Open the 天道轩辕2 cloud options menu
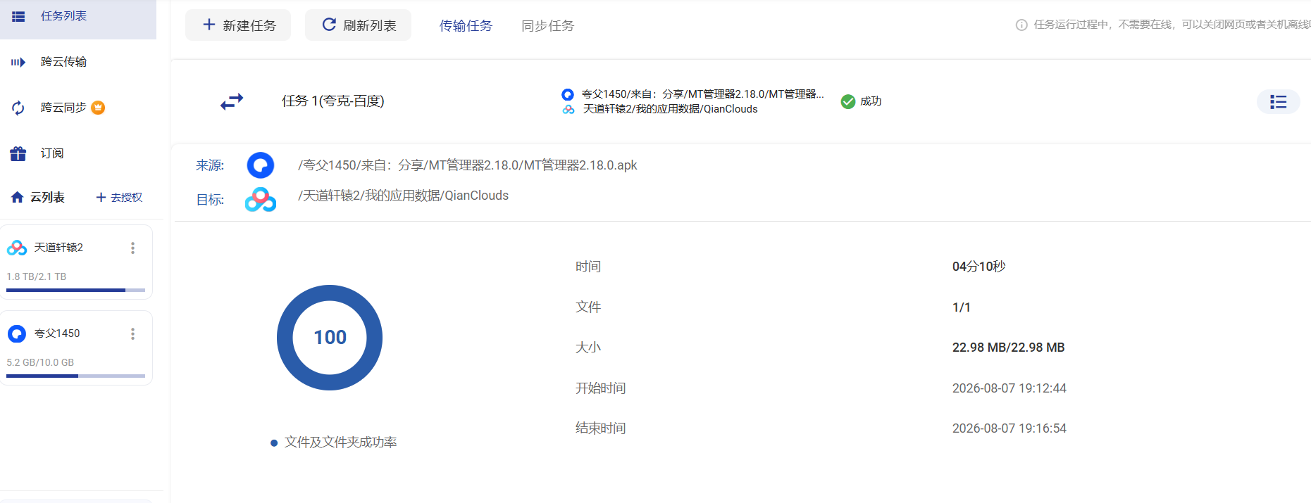This screenshot has width=1311, height=503. 132,248
